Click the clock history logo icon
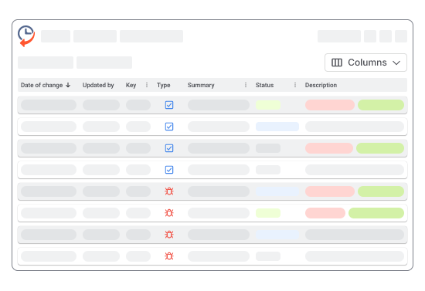Viewport: 425px width, 291px height. (x=26, y=36)
